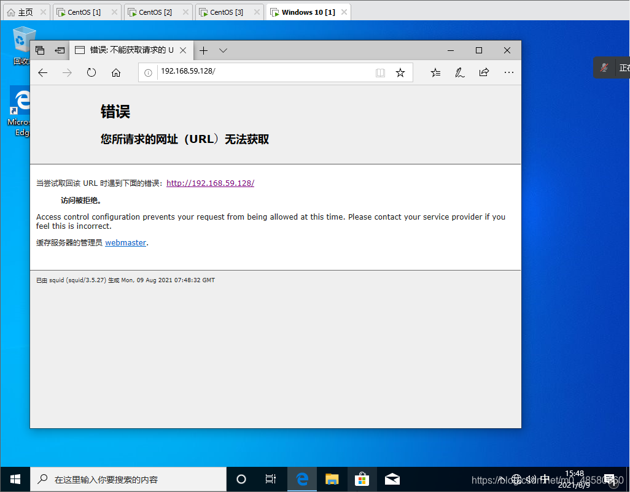630x492 pixels.
Task: Minimize the Edge window
Action: (x=451, y=50)
